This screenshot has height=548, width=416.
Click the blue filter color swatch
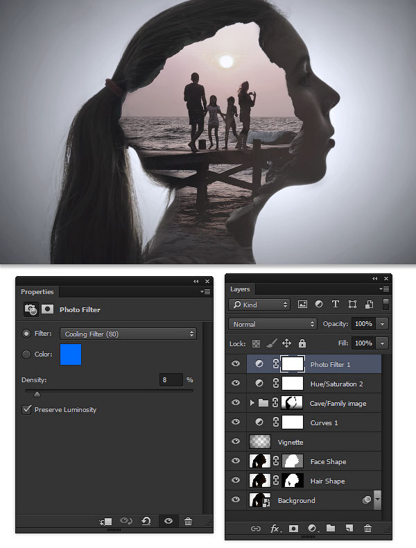(x=71, y=354)
